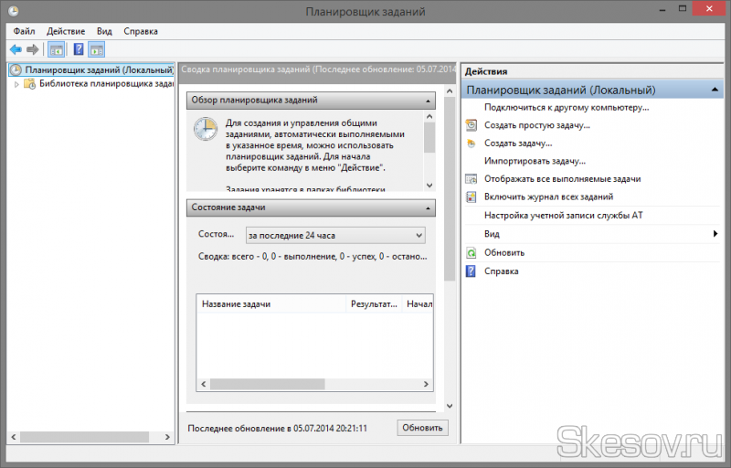Click Импортировать задачу action
The width and height of the screenshot is (731, 468).
[535, 161]
